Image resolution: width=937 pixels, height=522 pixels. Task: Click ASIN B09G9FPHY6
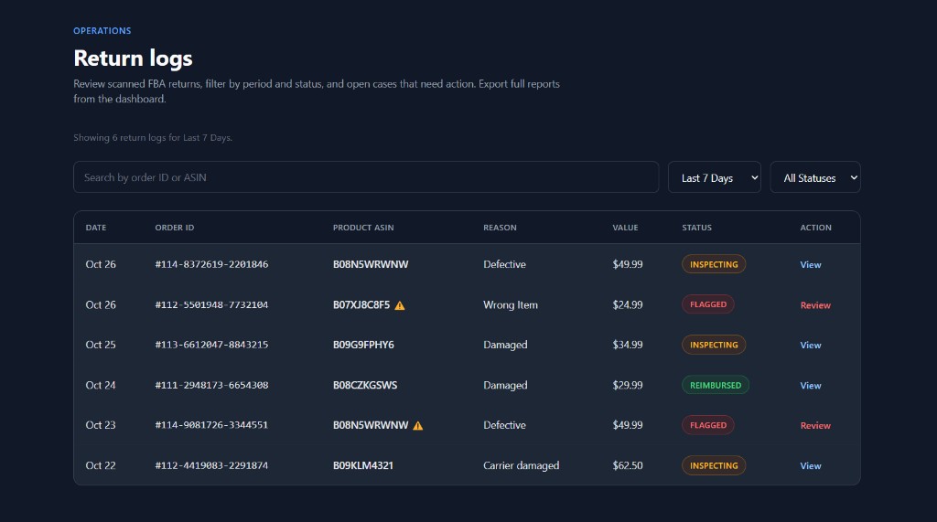point(363,345)
